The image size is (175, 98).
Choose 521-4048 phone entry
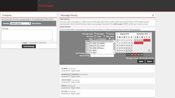pos(99,50)
